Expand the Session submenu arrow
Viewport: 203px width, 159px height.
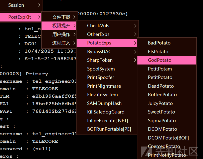pos(39,5)
